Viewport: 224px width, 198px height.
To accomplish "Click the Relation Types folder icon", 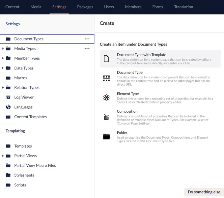I will pos(8,87).
